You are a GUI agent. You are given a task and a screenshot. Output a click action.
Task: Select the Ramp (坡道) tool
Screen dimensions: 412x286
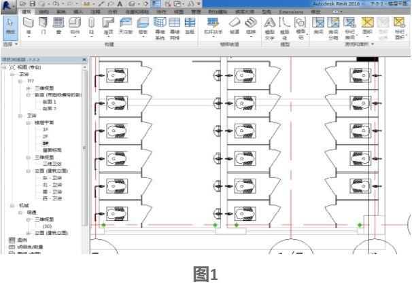[235, 26]
